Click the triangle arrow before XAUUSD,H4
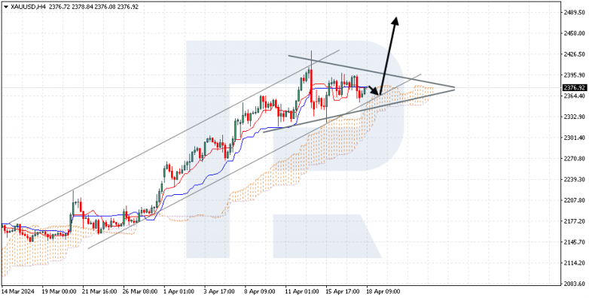The height and width of the screenshot is (298, 589). 5,7
